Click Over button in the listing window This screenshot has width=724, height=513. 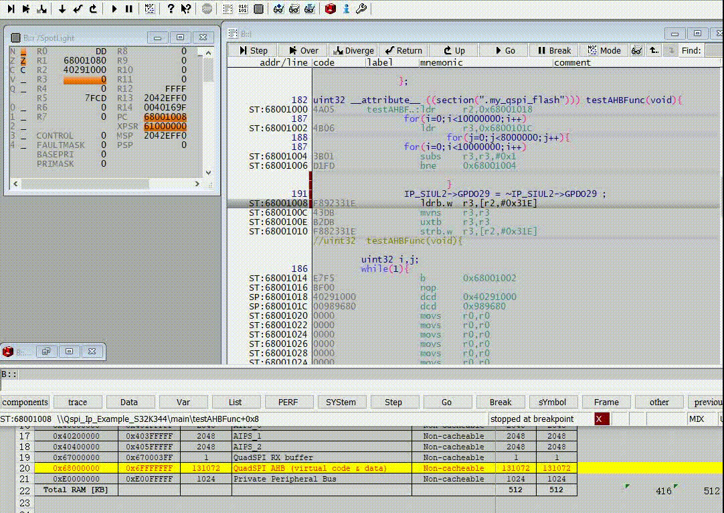click(302, 50)
